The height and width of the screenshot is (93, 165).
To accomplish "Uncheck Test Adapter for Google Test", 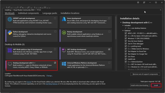I will 126,54.
